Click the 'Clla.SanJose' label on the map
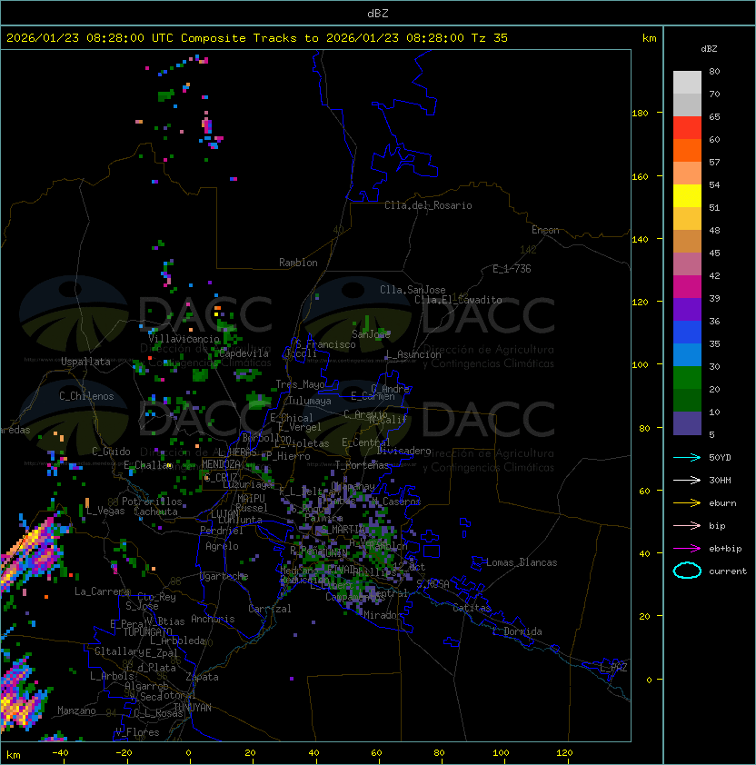The image size is (756, 765). point(413,290)
